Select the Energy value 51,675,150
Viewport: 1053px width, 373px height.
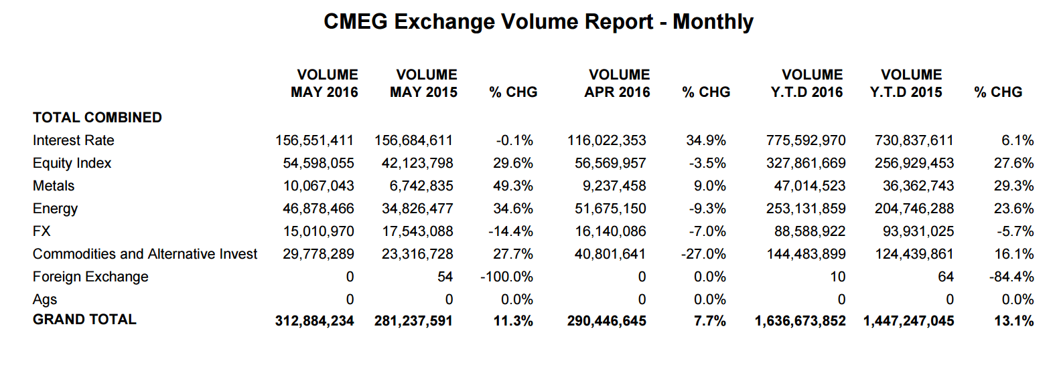coord(610,209)
